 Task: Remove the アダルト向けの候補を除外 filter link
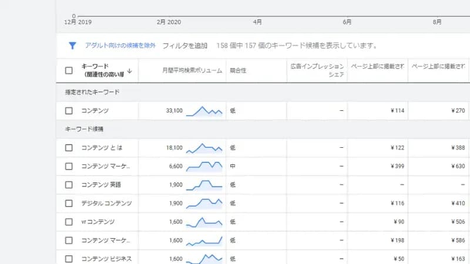120,46
